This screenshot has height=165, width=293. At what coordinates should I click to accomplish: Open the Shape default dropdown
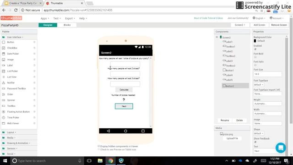(x=258, y=133)
